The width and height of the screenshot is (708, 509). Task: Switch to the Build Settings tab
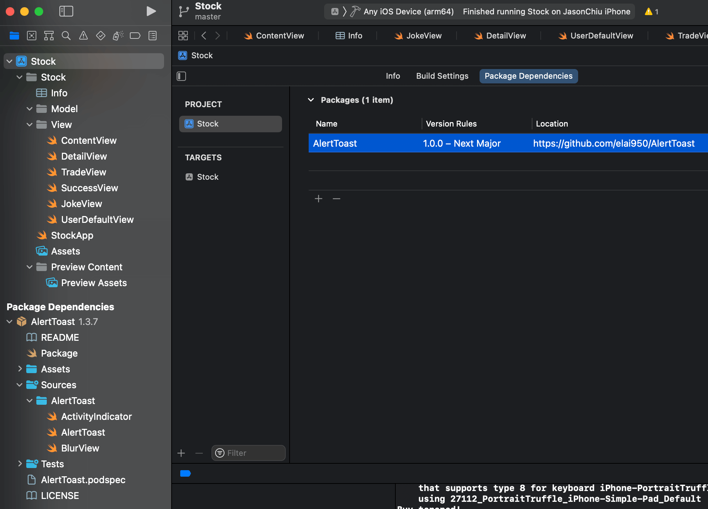(x=442, y=76)
